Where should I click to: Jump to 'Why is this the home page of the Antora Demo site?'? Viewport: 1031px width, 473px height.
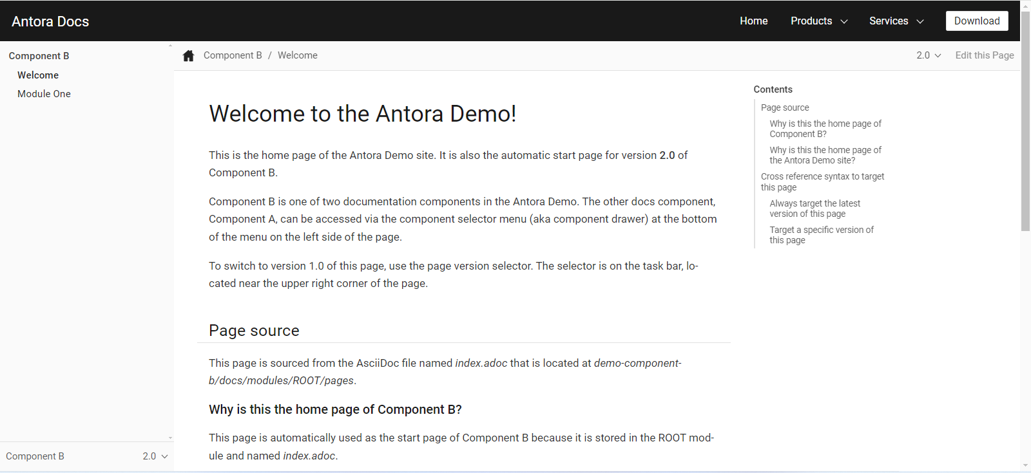(x=825, y=155)
